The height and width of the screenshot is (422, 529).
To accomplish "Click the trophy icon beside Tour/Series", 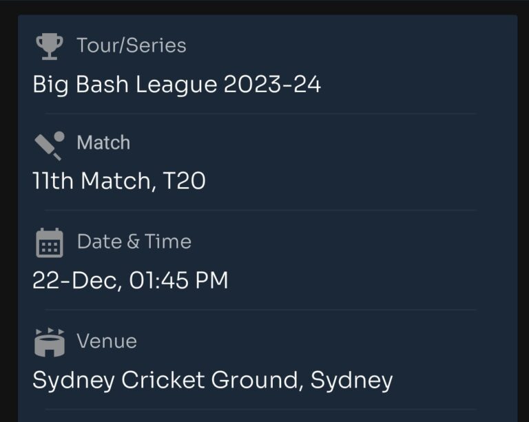I will (x=50, y=47).
